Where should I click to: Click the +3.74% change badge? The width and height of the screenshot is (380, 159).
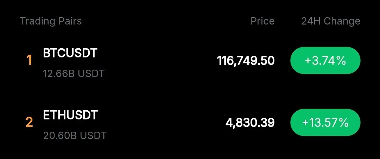pyautogui.click(x=325, y=60)
